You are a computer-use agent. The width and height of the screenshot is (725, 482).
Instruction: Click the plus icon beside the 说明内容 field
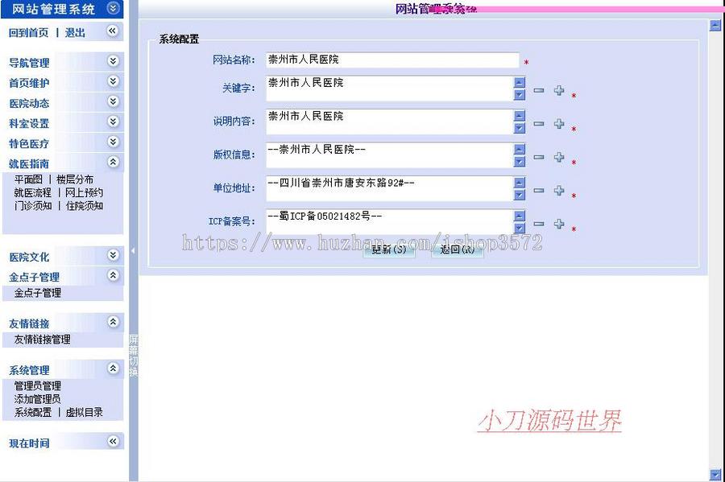[559, 122]
